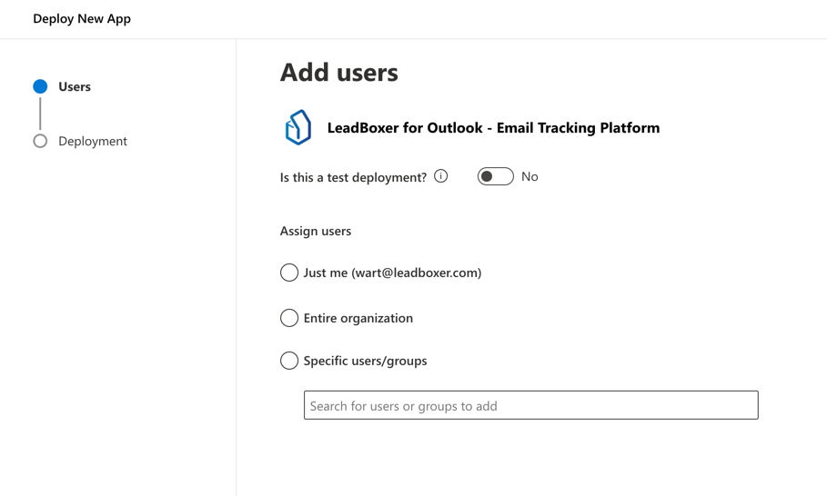Focus the Search for users or groups field
This screenshot has width=827, height=496.
point(530,405)
